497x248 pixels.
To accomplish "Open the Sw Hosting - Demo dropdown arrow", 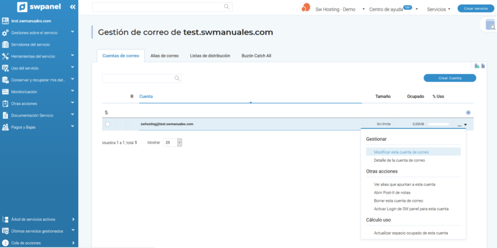I will pos(363,9).
